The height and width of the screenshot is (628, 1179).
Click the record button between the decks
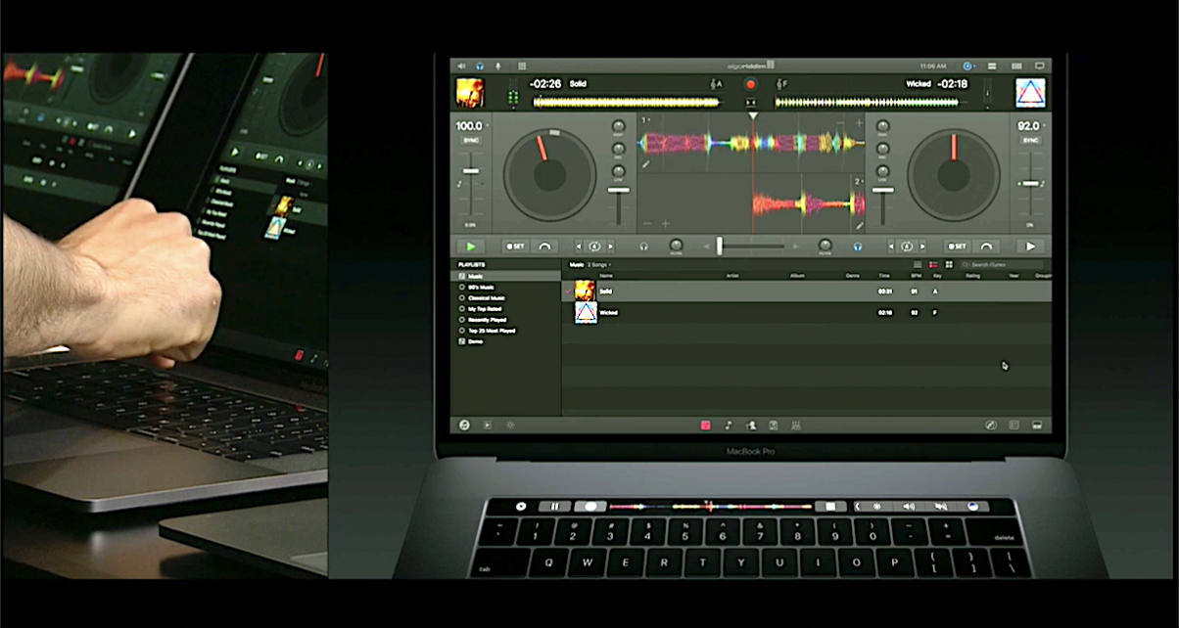[x=751, y=84]
